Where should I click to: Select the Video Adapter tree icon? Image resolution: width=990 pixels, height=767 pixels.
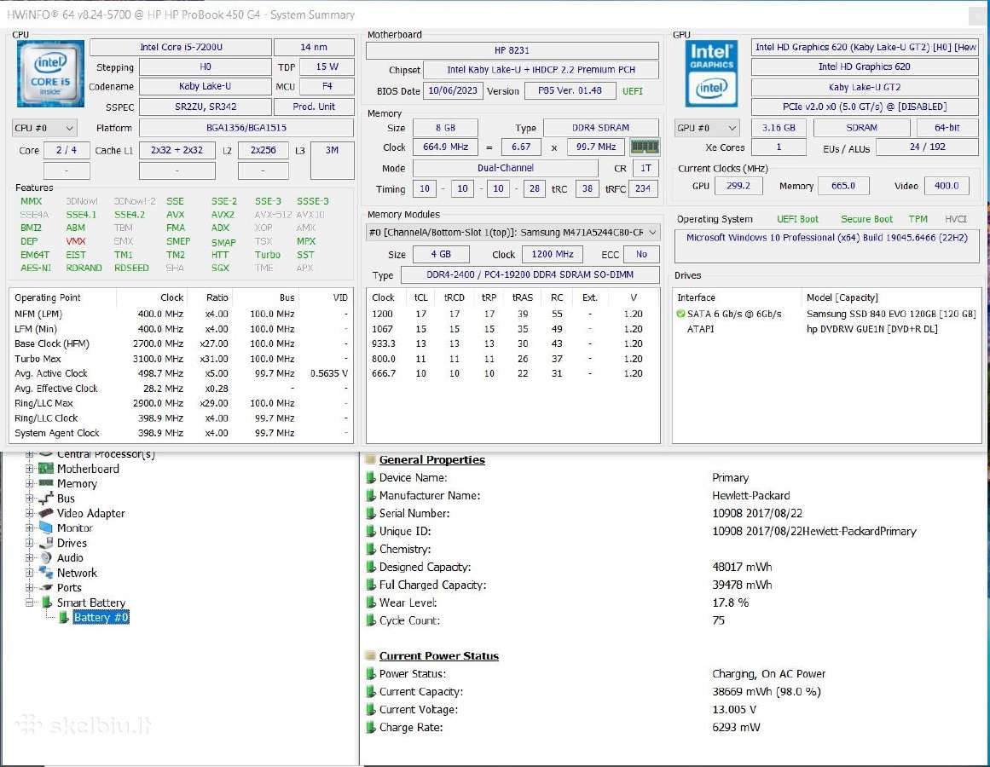[x=45, y=513]
